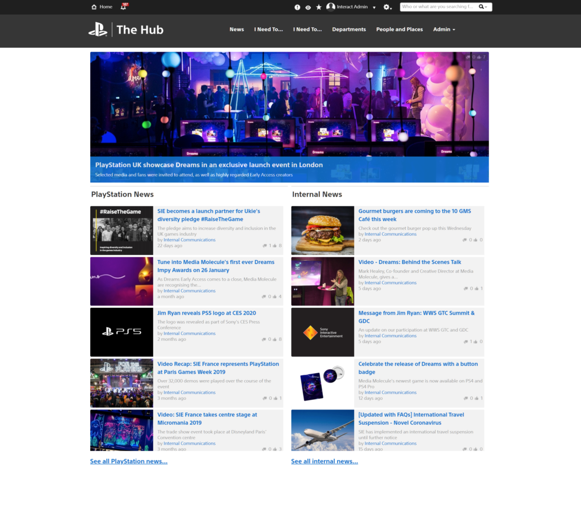Image resolution: width=581 pixels, height=518 pixels.
Task: Click the PlayStation logo in header
Action: (x=98, y=30)
